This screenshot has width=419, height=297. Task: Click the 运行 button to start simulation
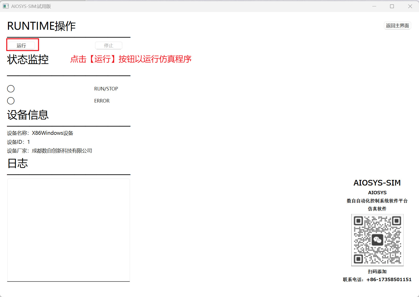pos(21,46)
